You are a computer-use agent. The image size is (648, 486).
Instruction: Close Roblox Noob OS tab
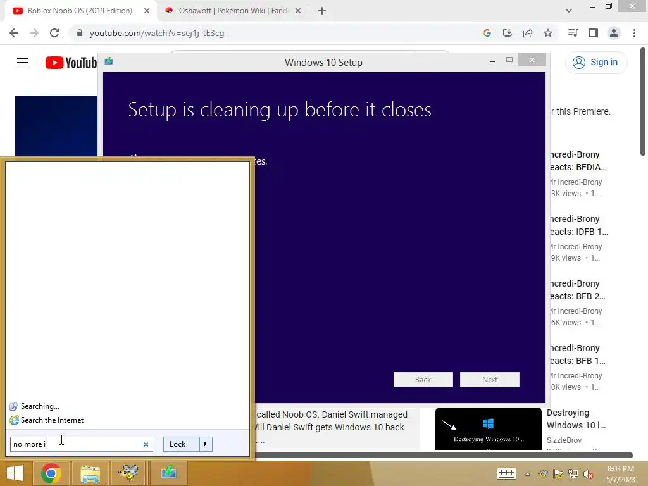pos(147,11)
